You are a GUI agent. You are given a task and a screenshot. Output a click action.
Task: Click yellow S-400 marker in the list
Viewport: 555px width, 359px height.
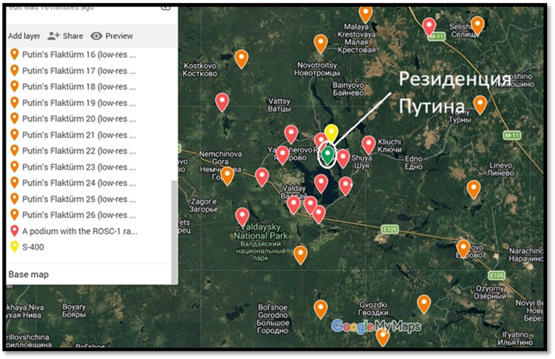point(14,246)
